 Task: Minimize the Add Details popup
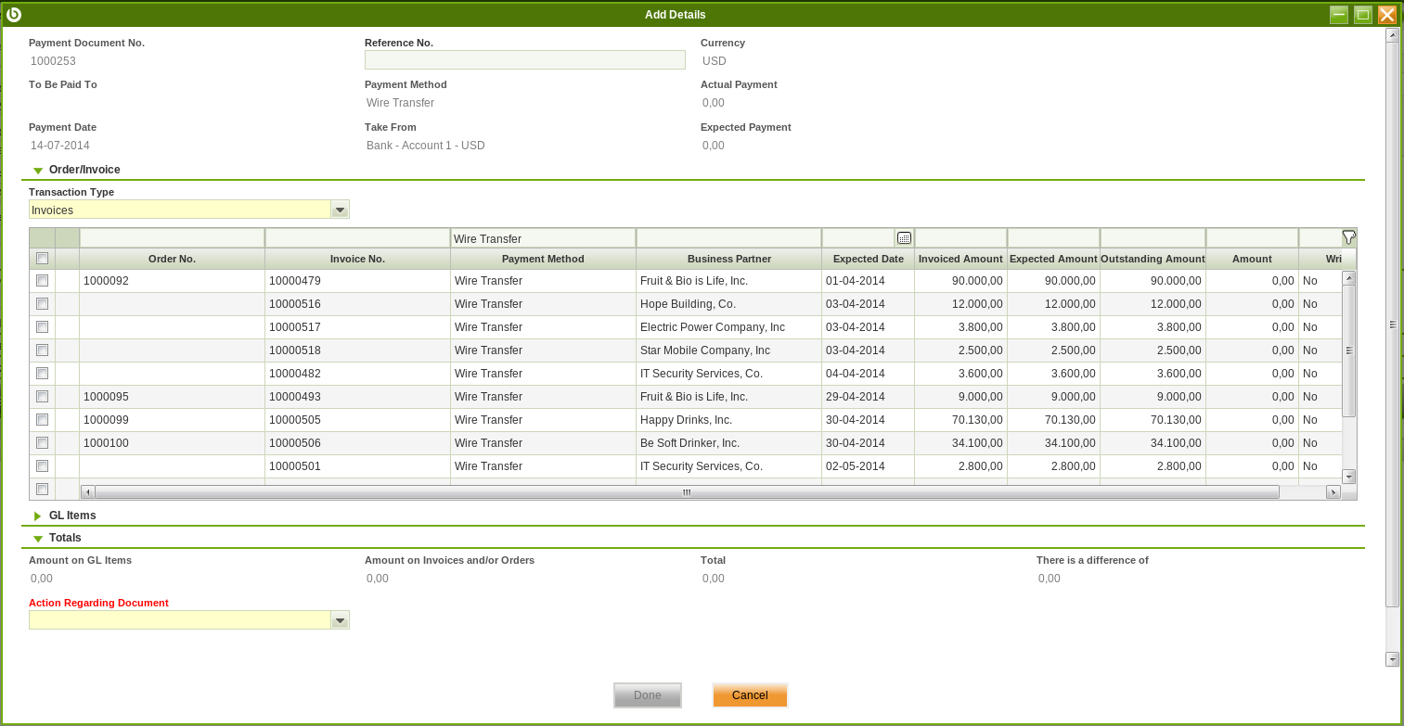1338,14
